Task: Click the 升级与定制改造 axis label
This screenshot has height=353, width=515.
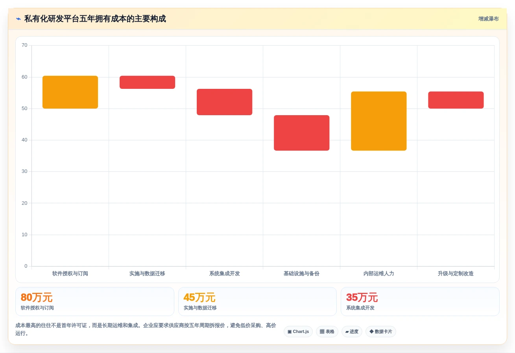Action: (x=456, y=274)
